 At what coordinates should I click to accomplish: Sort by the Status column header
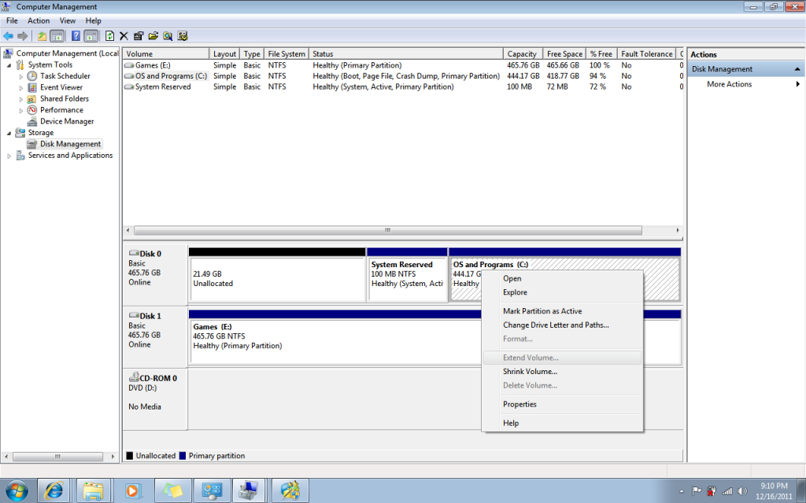[x=406, y=54]
